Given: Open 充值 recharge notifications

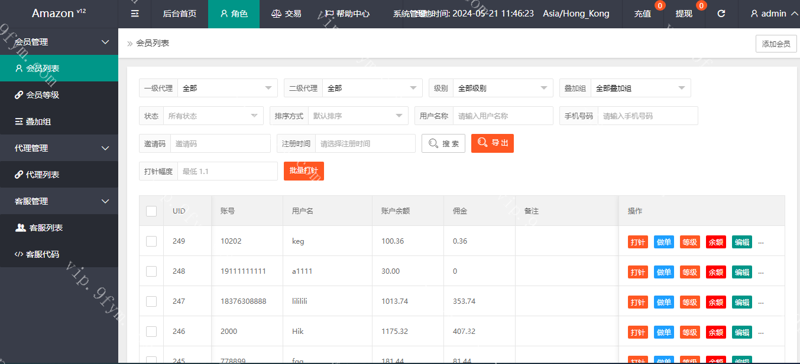Looking at the screenshot, I should (643, 14).
